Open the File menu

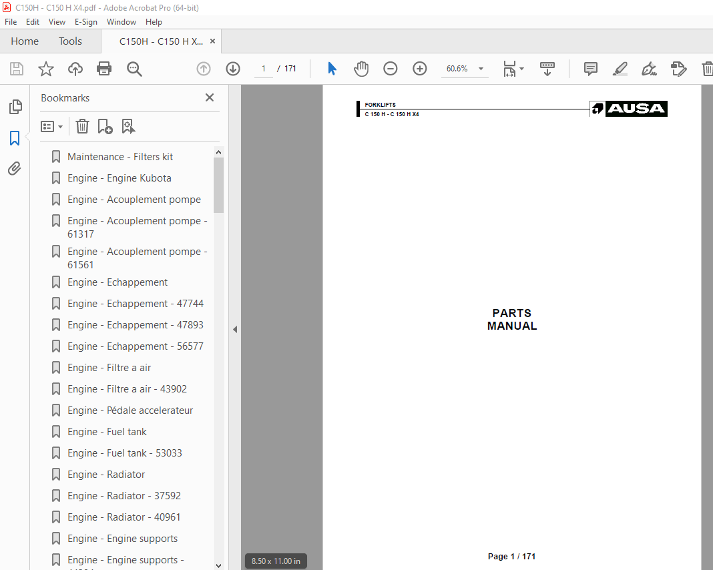(11, 22)
